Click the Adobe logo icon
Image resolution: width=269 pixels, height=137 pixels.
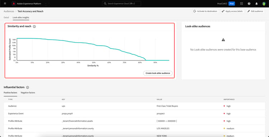click(x=14, y=4)
